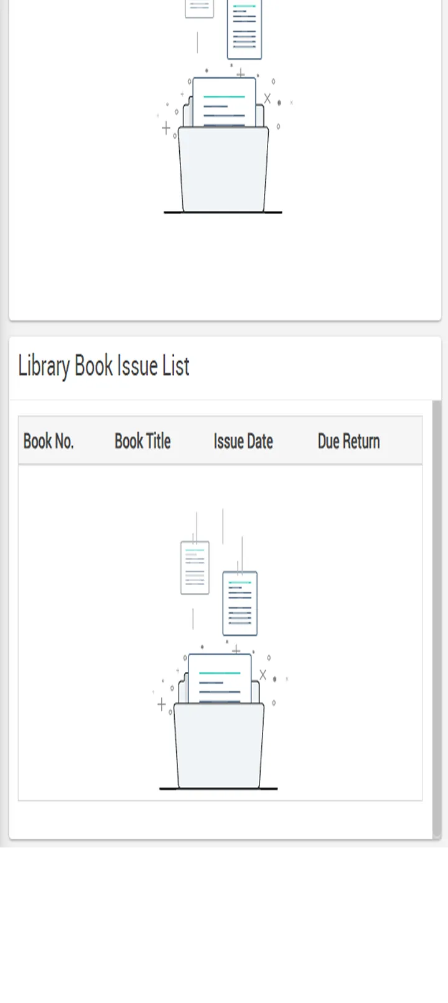Click the empty folder illustration in upper card
Viewport: 448px width, 1003px height.
pyautogui.click(x=225, y=107)
